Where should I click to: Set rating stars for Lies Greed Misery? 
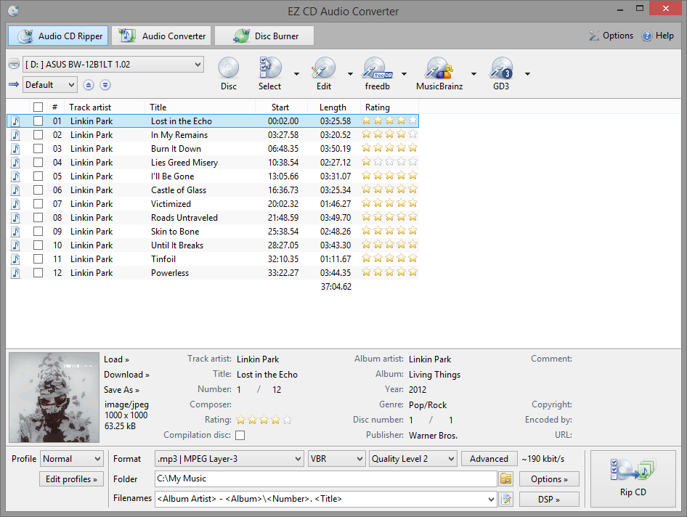(389, 162)
